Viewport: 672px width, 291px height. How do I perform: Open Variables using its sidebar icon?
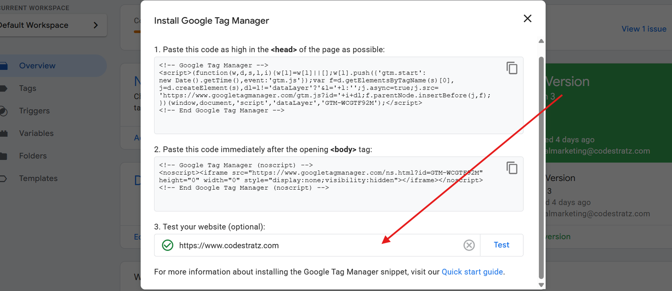tap(4, 133)
